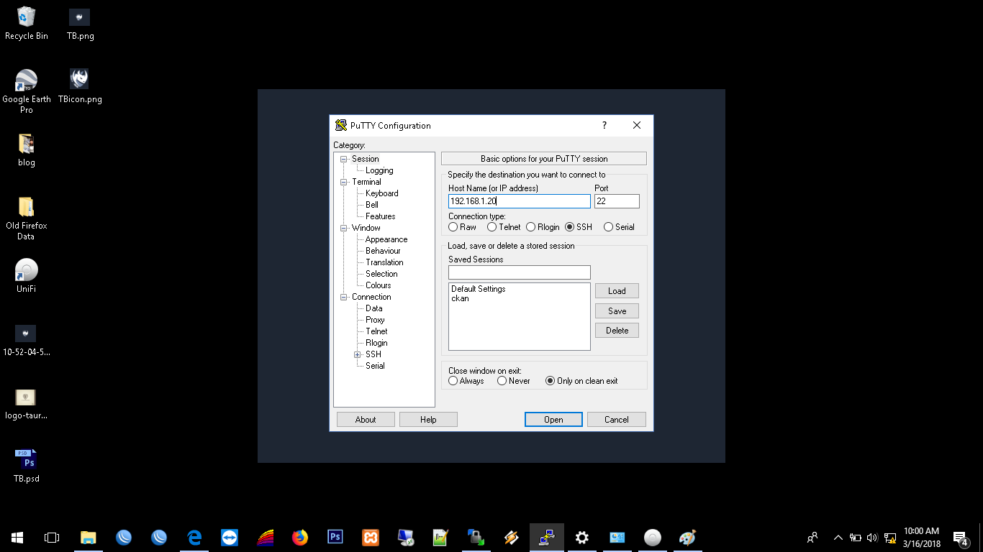
Task: Select the blog folder on the desktop
Action: pos(27,150)
